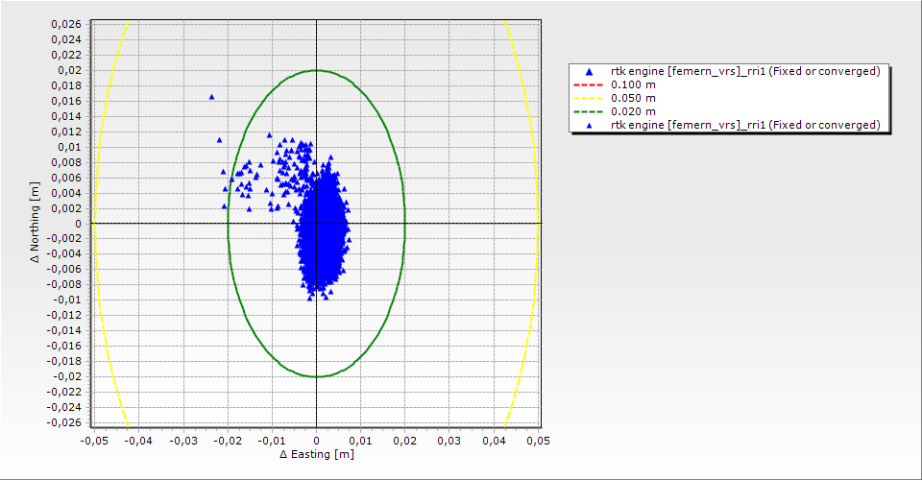Image resolution: width=922 pixels, height=480 pixels.
Task: Click the large blue triangle marker in the legend
Action: pos(589,72)
